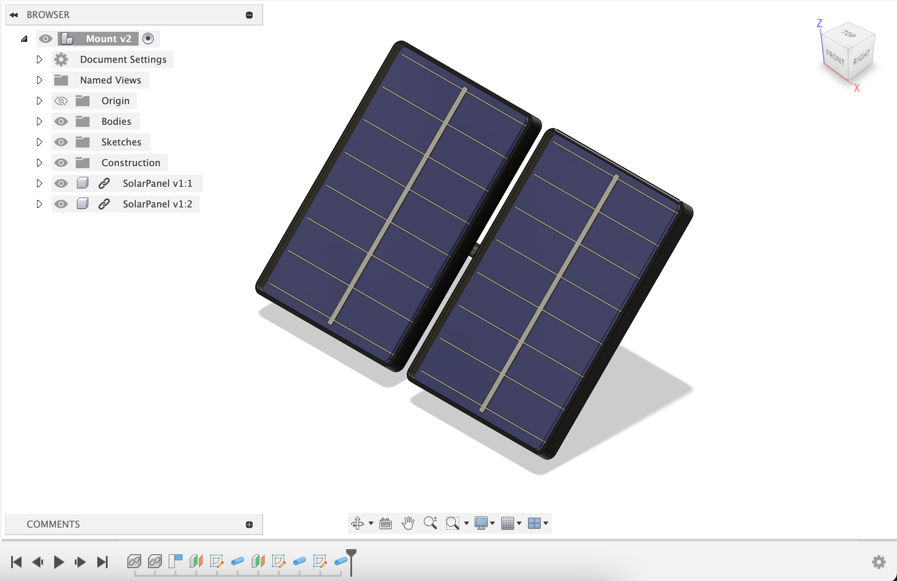Toggle visibility of SolarPanel v1:2
Viewport: 897px width, 581px height.
tap(61, 204)
